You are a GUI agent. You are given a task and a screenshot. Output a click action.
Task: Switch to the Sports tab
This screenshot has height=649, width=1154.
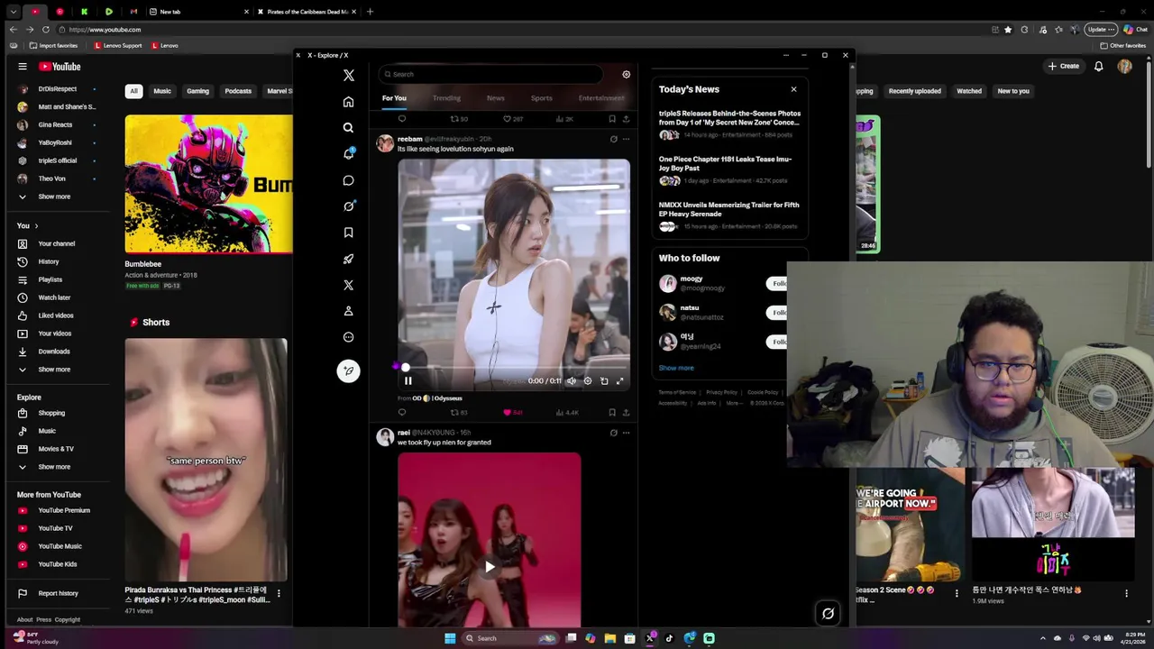[542, 98]
